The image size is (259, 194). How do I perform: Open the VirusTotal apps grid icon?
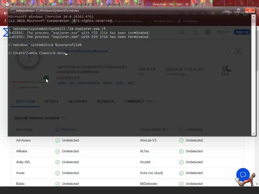208,32
